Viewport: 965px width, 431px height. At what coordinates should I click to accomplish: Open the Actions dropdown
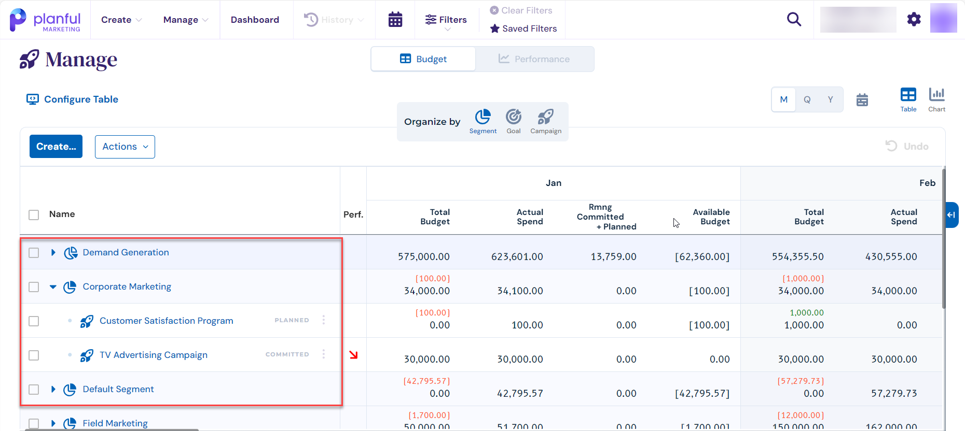click(x=125, y=147)
